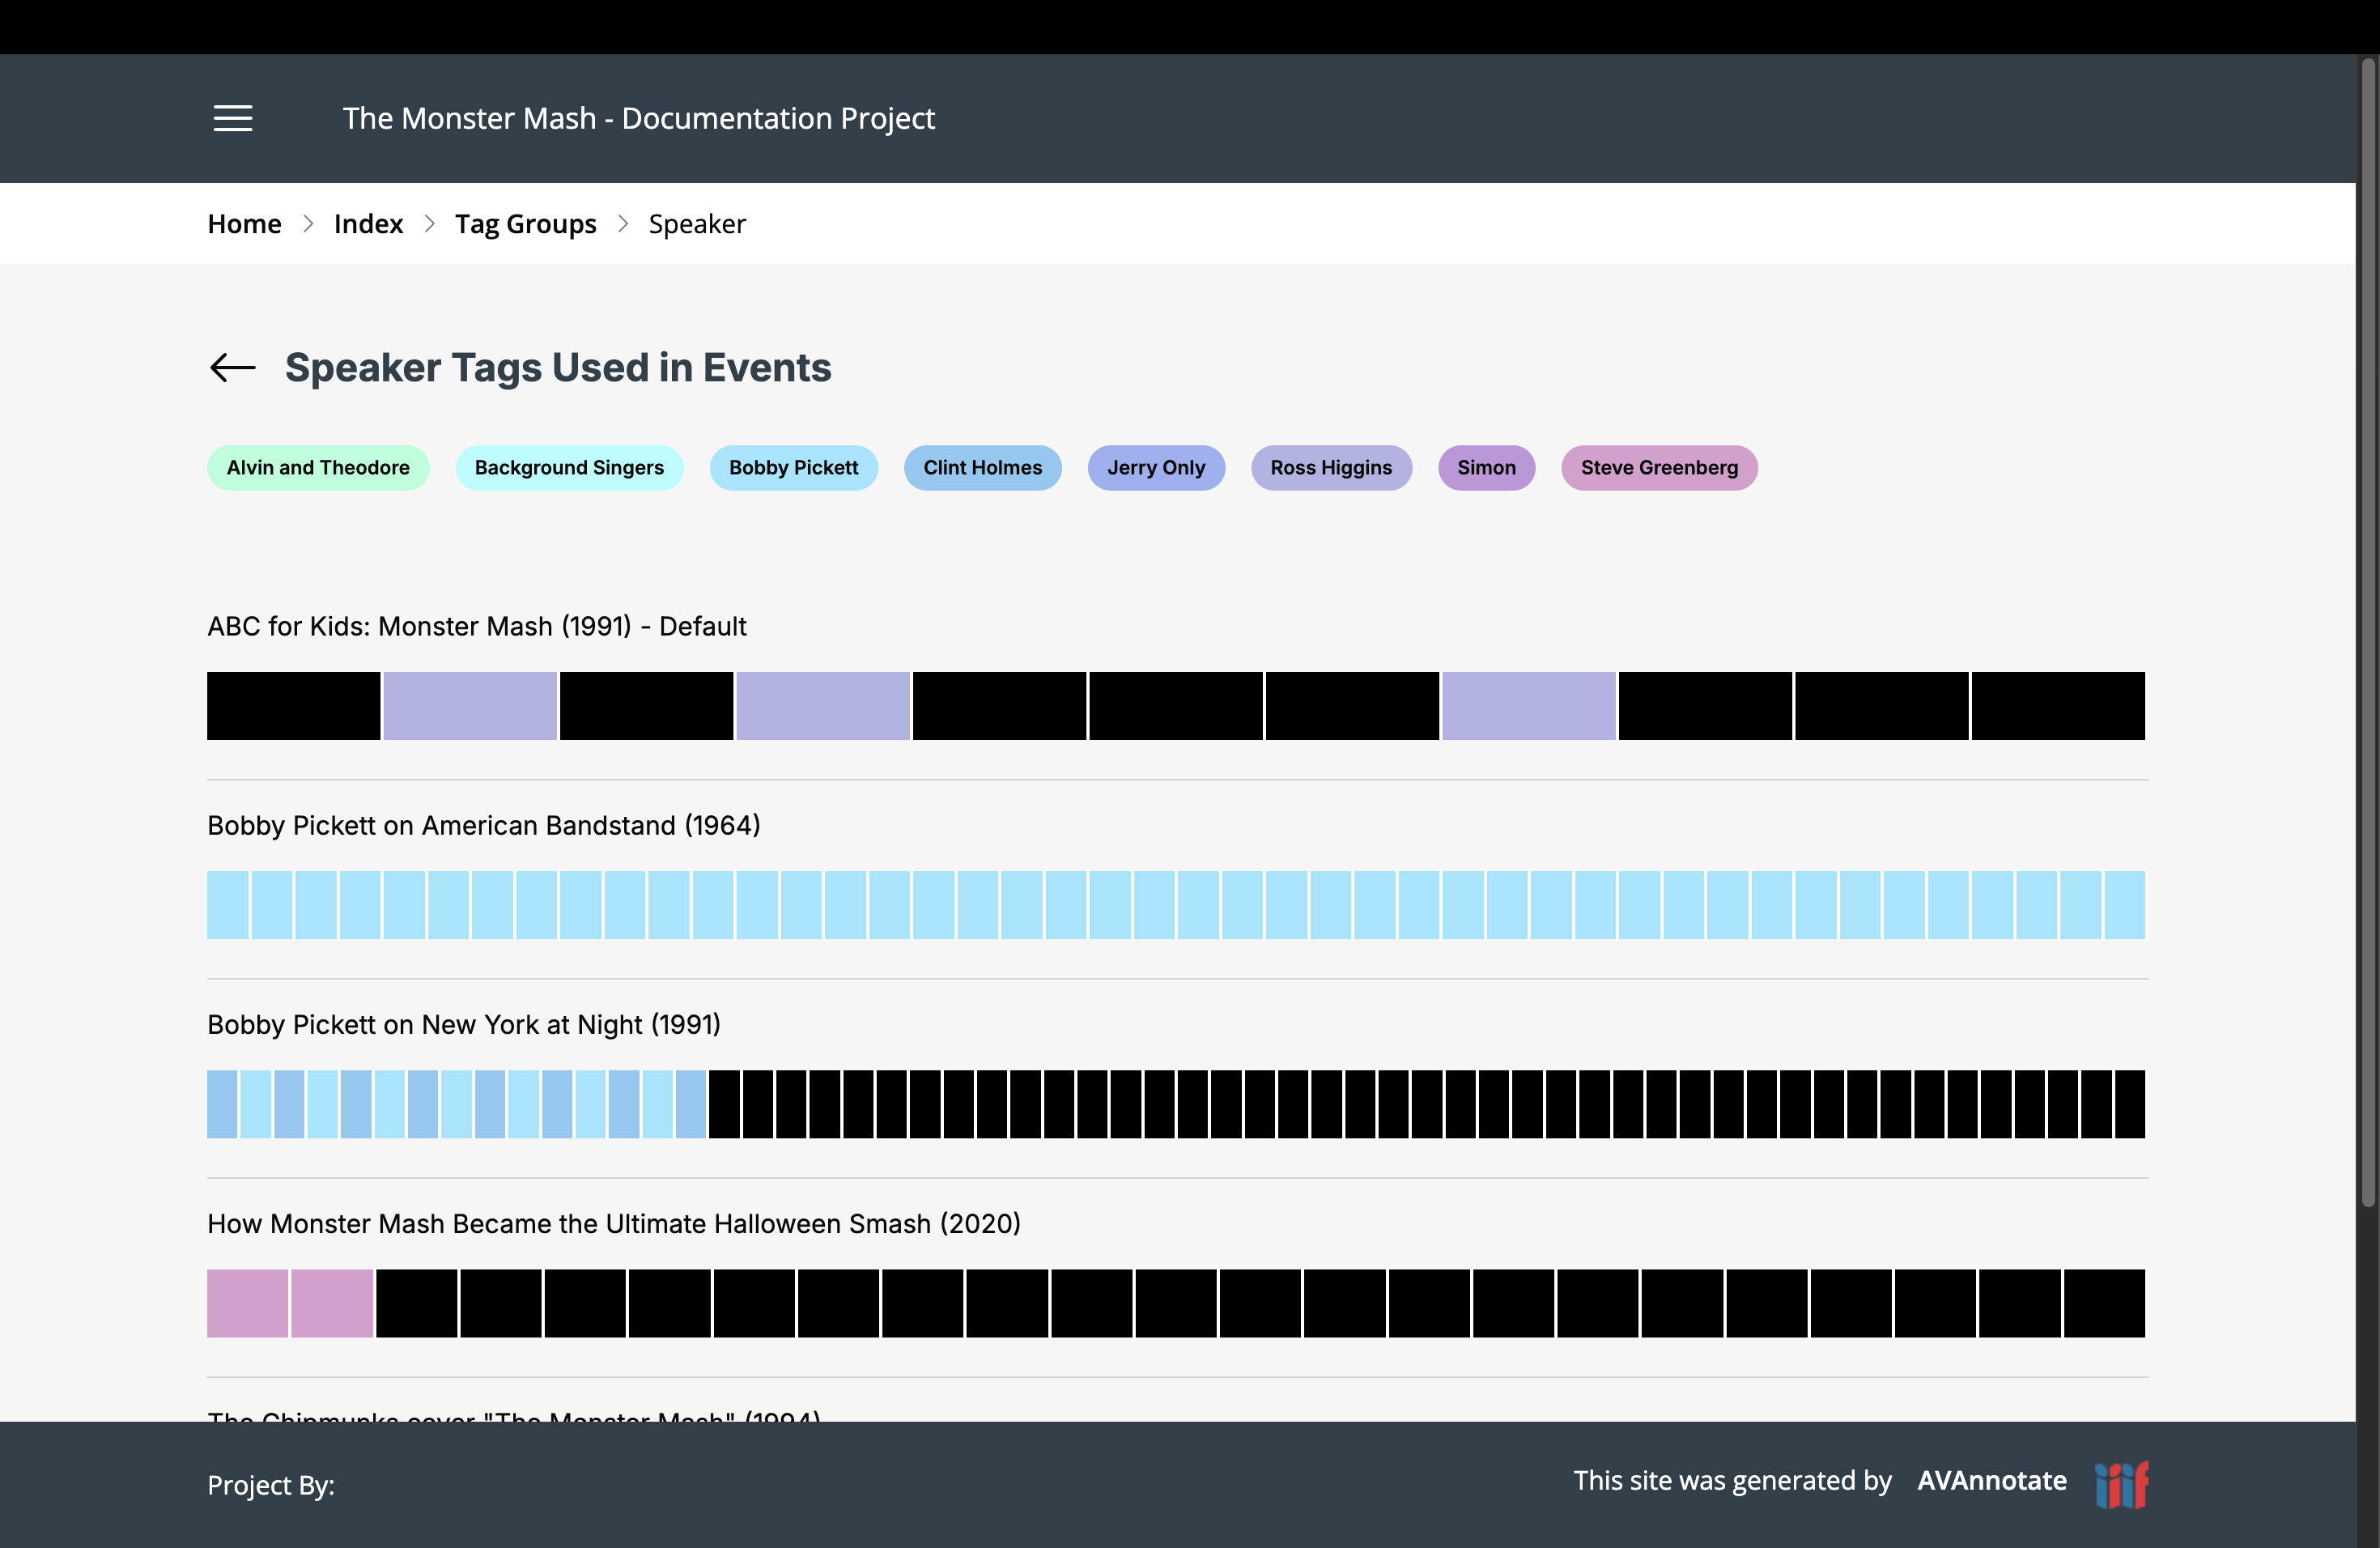Open the hamburger navigation menu
Screen dimensions: 2380x1548
pyautogui.click(x=232, y=118)
